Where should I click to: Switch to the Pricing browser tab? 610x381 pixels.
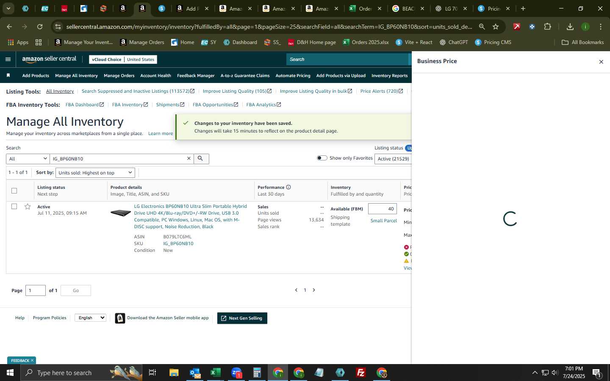(494, 8)
